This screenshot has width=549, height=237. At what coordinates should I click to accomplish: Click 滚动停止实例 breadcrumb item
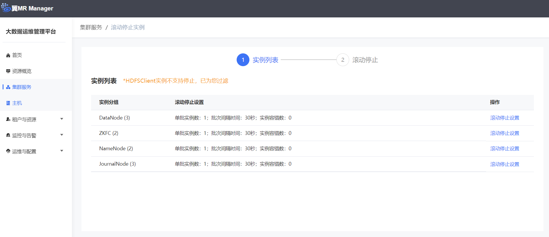coord(128,27)
